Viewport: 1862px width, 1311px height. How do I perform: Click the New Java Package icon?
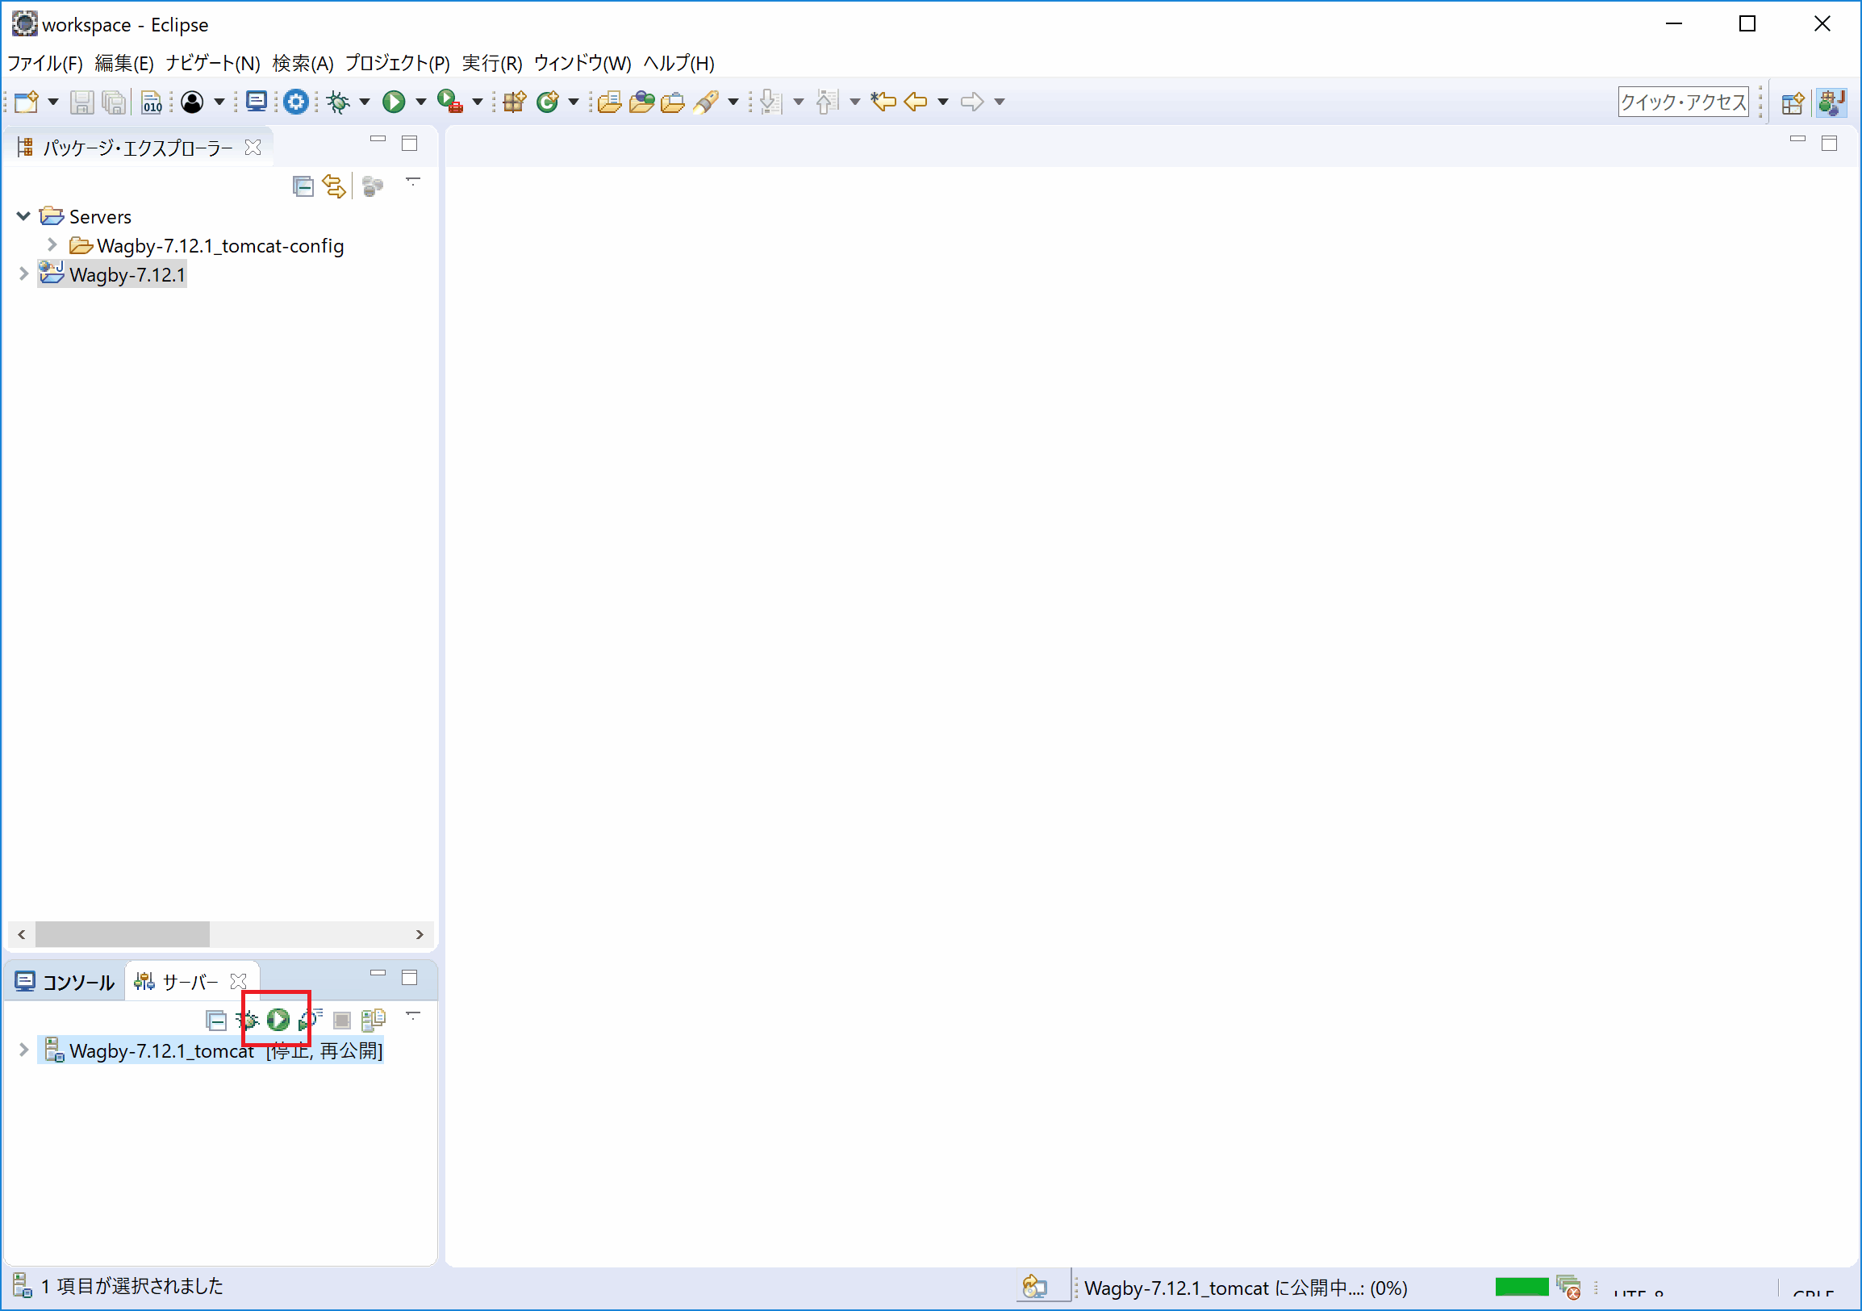pyautogui.click(x=514, y=102)
